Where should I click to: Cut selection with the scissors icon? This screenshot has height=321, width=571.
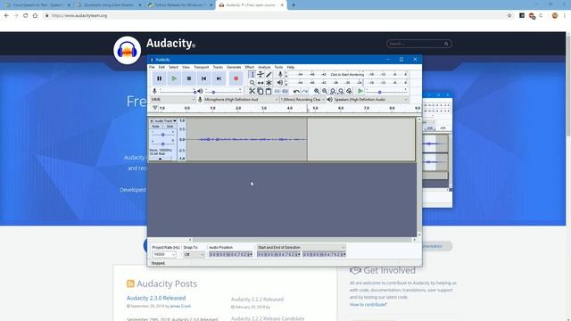coord(252,91)
